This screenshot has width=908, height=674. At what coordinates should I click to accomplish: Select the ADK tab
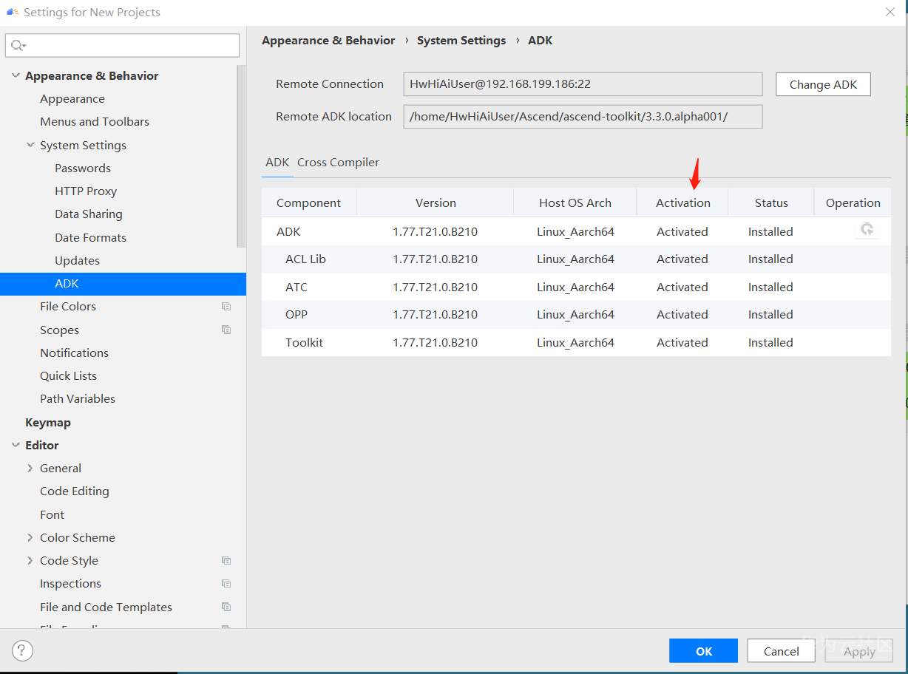coord(277,163)
